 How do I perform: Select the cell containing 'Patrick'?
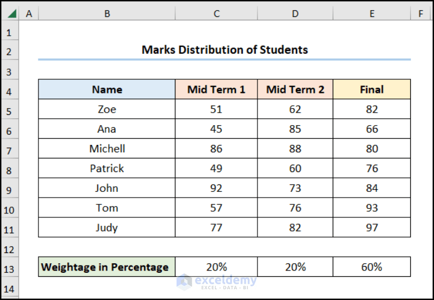(107, 168)
